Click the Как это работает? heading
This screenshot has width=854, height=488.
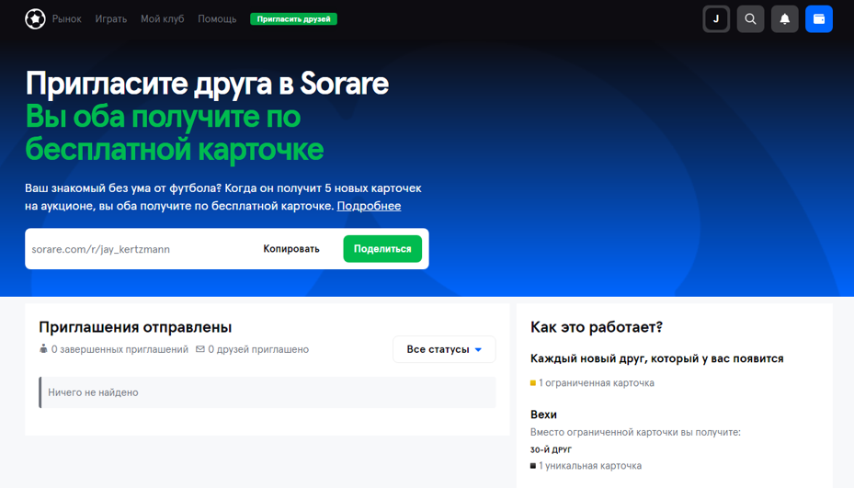pyautogui.click(x=597, y=327)
